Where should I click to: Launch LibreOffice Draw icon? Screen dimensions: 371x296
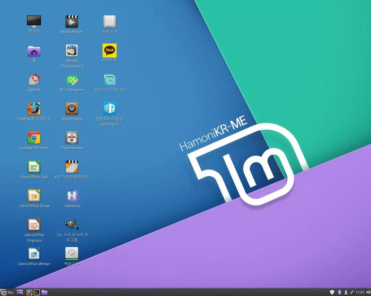(34, 196)
